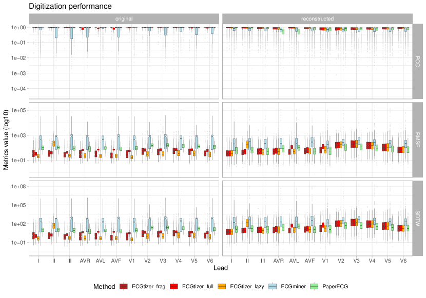Click the '1e+03' tick on the RMSE axis
Viewport: 426px width, 298px height.
coord(18,135)
